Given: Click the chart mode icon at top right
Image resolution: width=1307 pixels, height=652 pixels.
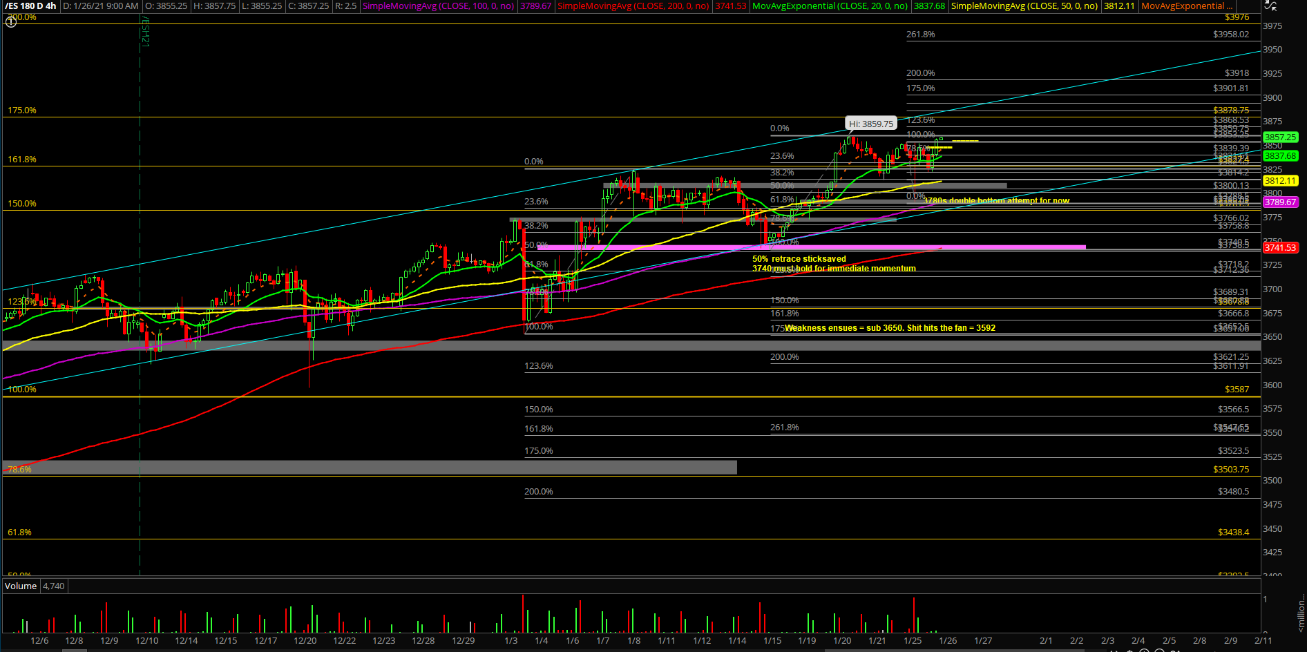Looking at the screenshot, I should (x=1270, y=6).
